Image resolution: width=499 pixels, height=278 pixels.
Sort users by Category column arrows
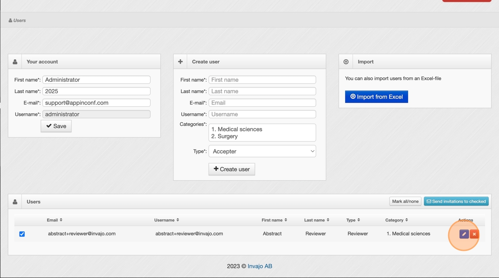point(406,220)
